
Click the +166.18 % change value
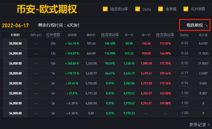[x=72, y=43]
